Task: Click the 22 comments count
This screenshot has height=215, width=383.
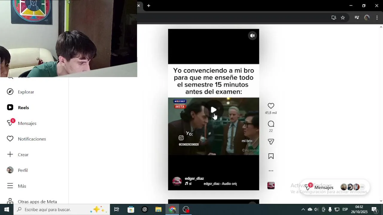Action: click(271, 131)
